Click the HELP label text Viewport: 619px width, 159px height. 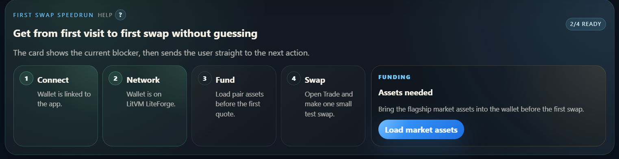tap(105, 15)
